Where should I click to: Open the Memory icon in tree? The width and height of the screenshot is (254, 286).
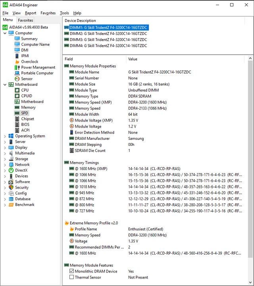[17, 107]
